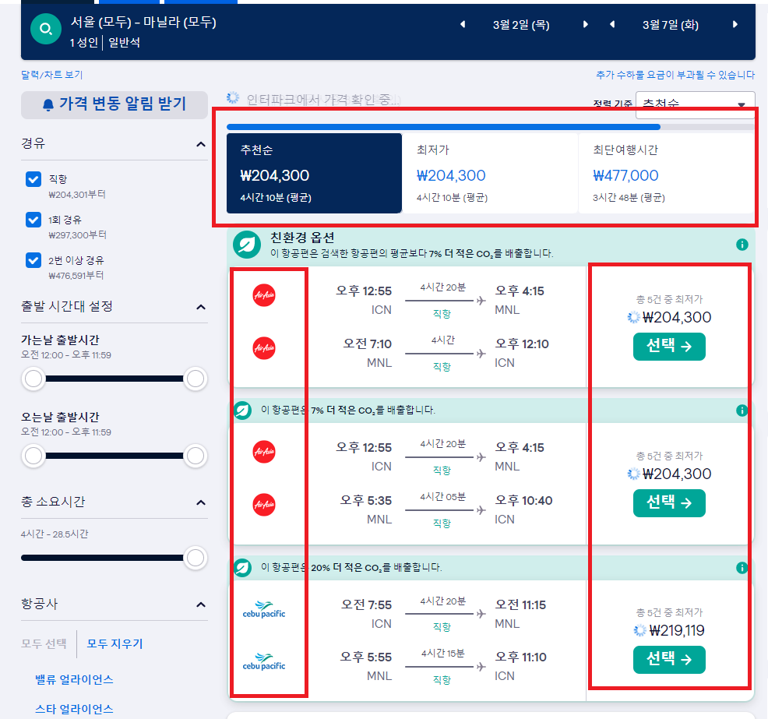The width and height of the screenshot is (768, 719).
Task: Select second ₩204,300 itinerary returning 오후 5:35
Action: point(669,503)
